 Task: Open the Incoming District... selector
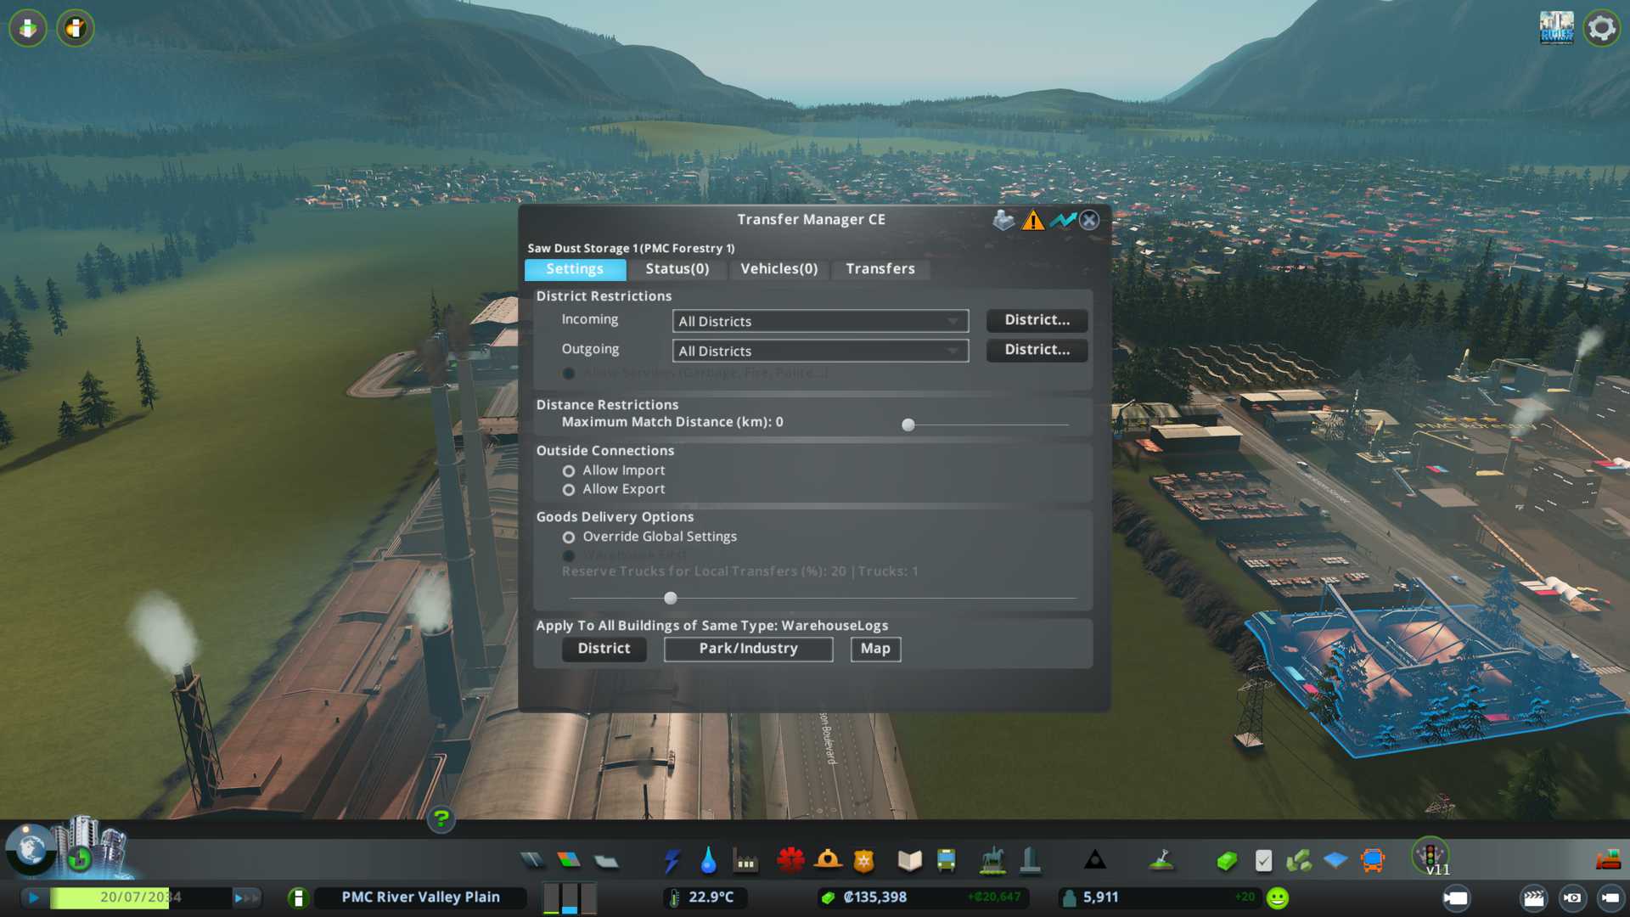click(x=1037, y=320)
